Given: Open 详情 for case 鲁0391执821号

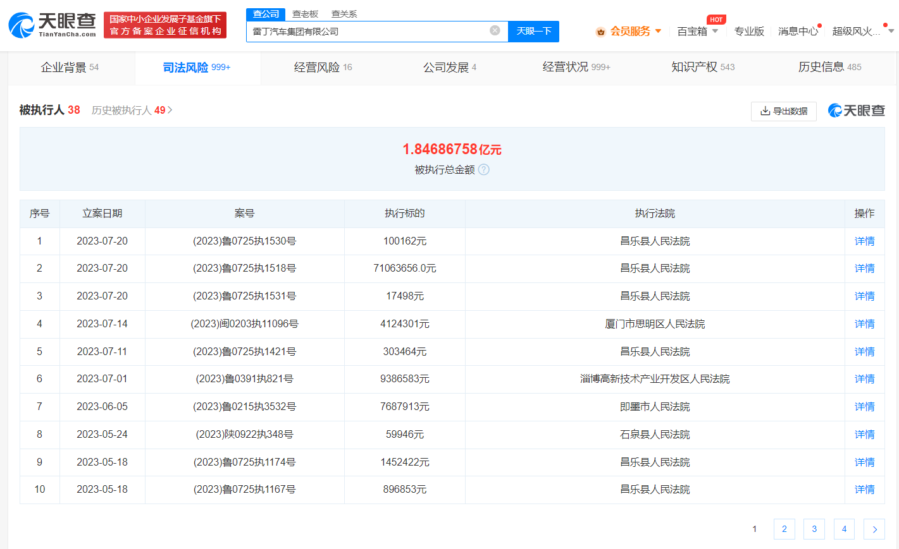Looking at the screenshot, I should coord(864,379).
